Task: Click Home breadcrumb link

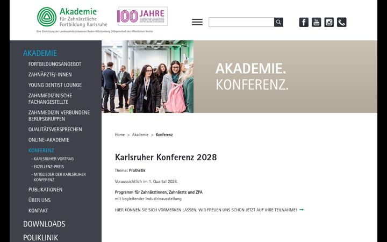Action: (120, 134)
